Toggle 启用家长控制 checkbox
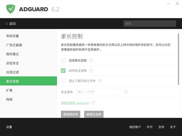182x136 pixels. (x=63, y=61)
